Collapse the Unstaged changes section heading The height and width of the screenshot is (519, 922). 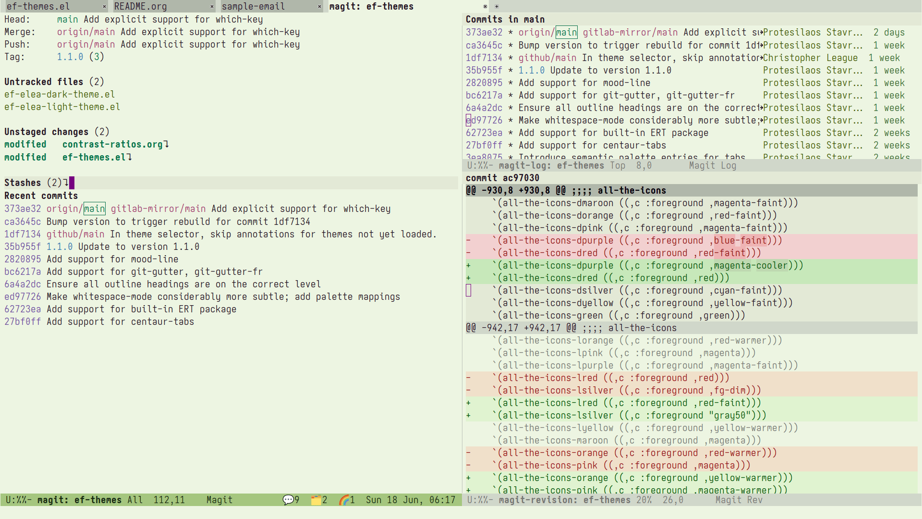(x=57, y=132)
